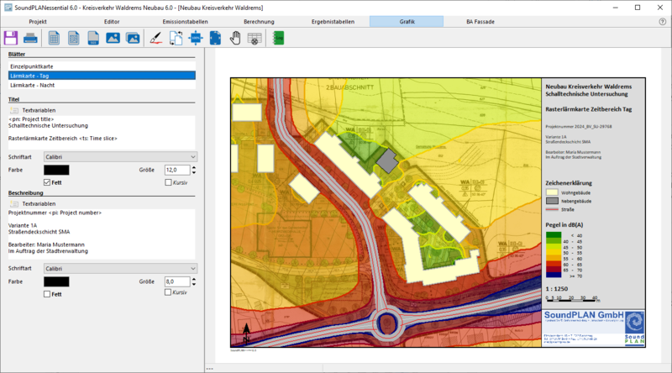Click the pan hand tool icon
The width and height of the screenshot is (672, 373).
click(x=235, y=38)
